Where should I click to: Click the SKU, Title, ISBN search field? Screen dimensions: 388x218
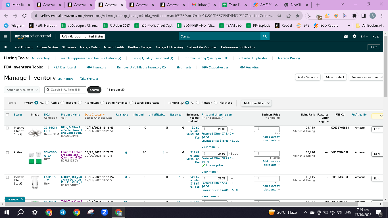pyautogui.click(x=65, y=90)
